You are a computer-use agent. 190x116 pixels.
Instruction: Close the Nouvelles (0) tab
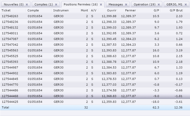tap(27, 5)
